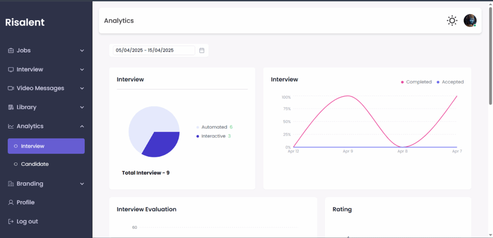The image size is (493, 238).
Task: Toggle the Completed series in chart legend
Action: [x=418, y=82]
